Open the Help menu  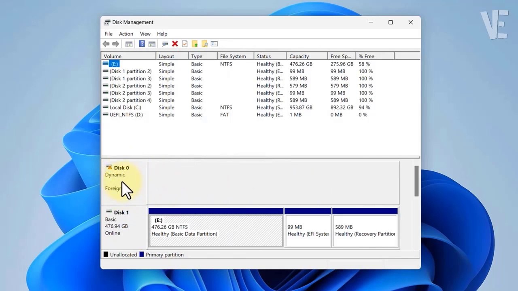pos(162,34)
